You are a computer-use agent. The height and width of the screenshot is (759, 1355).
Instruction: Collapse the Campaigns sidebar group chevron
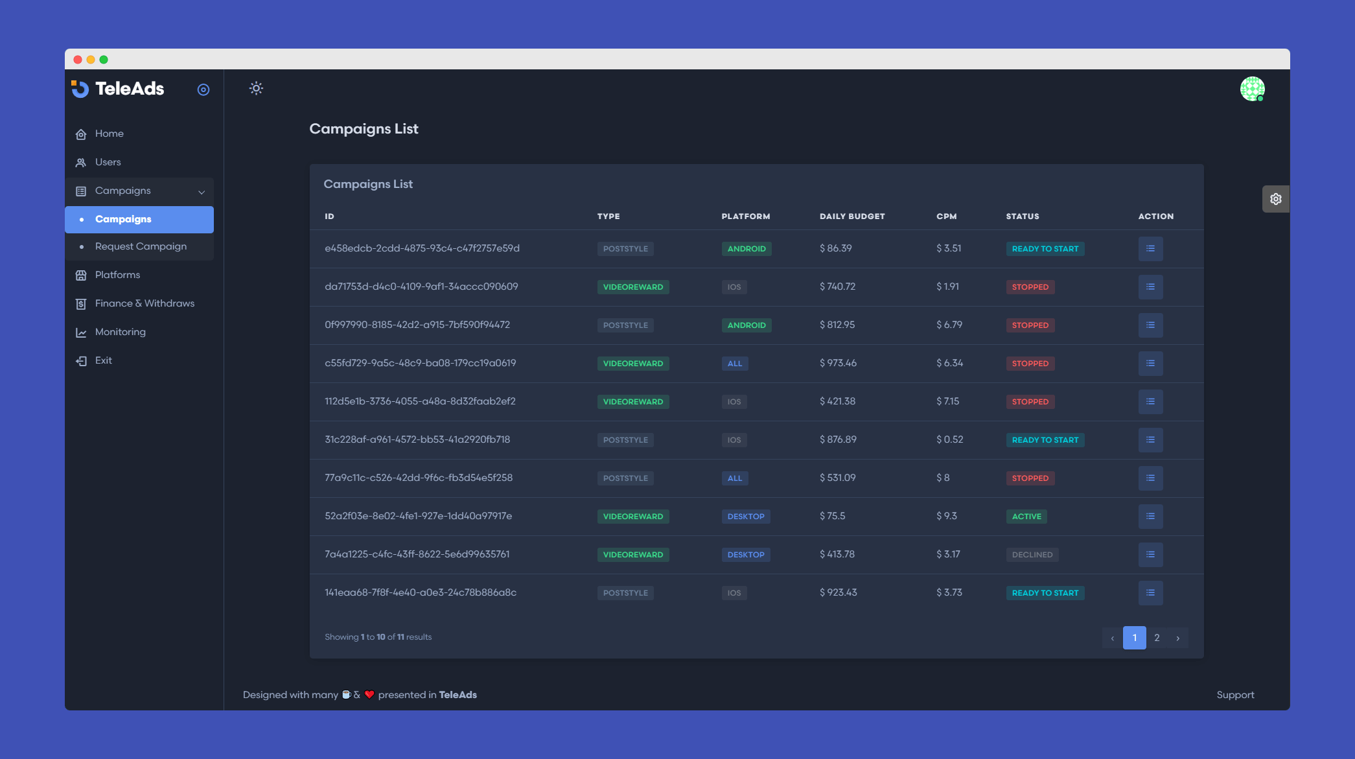coord(202,192)
